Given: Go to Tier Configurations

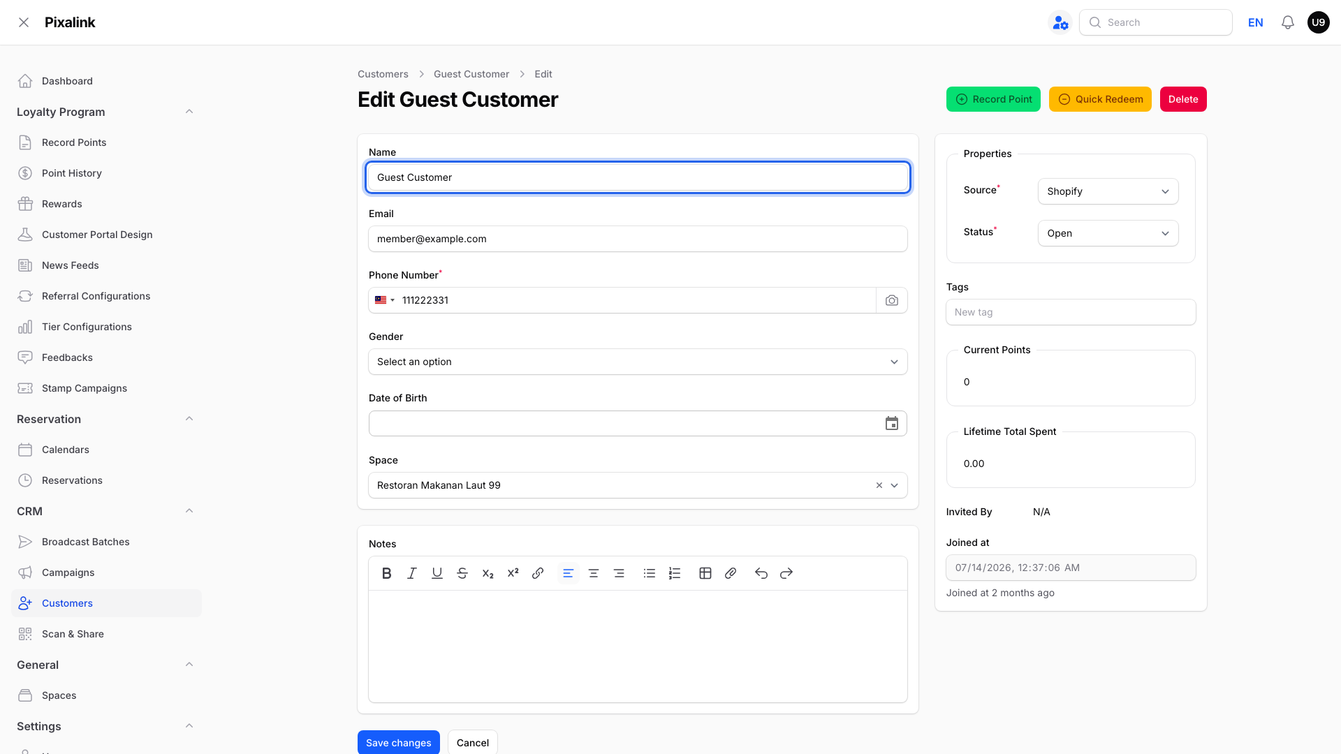Looking at the screenshot, I should [x=106, y=327].
